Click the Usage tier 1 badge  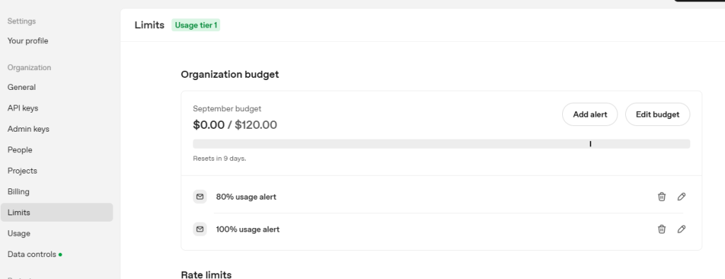click(195, 25)
